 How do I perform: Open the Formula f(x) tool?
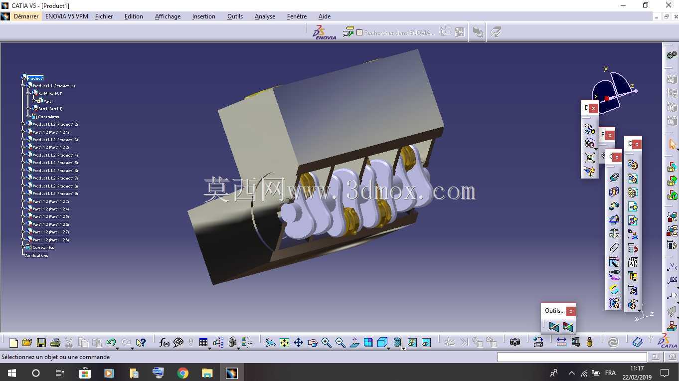click(165, 343)
